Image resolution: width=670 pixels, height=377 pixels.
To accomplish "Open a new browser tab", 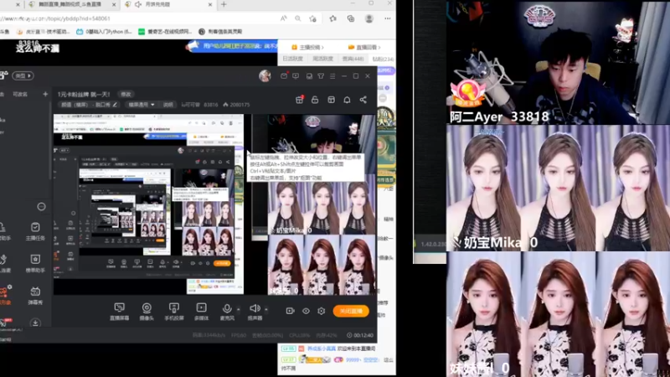I will click(x=224, y=4).
